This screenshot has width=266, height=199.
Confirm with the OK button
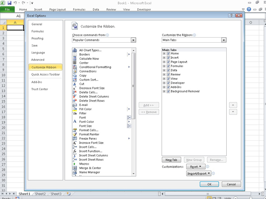(x=209, y=184)
